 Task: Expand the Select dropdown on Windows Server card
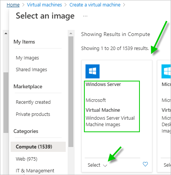tap(97, 165)
